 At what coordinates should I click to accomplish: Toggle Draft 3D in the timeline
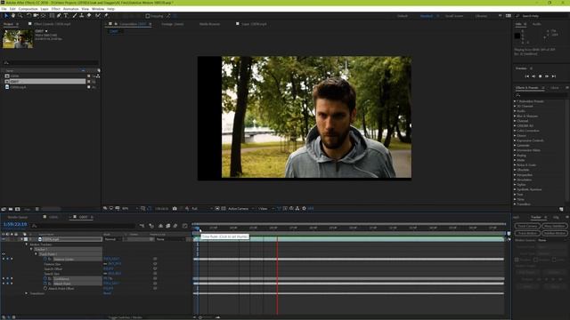151,226
